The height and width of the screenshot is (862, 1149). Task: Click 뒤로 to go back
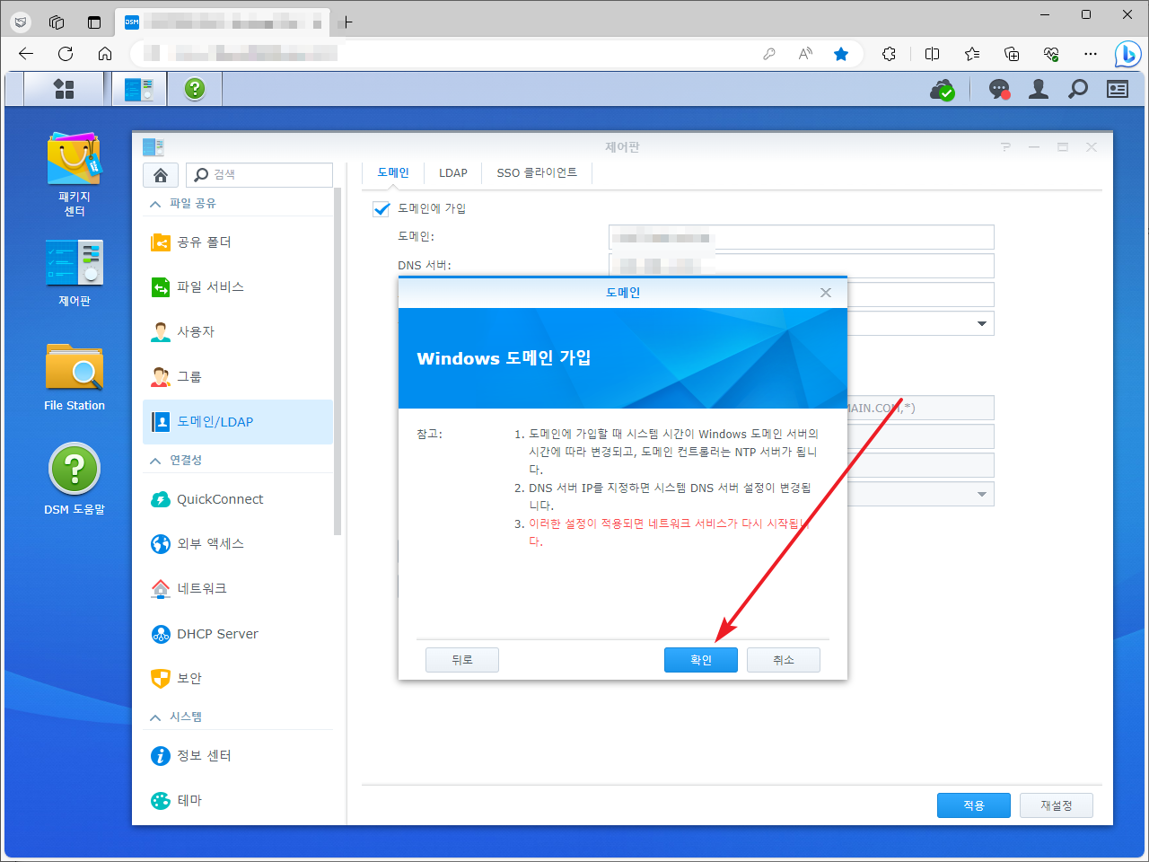point(462,660)
